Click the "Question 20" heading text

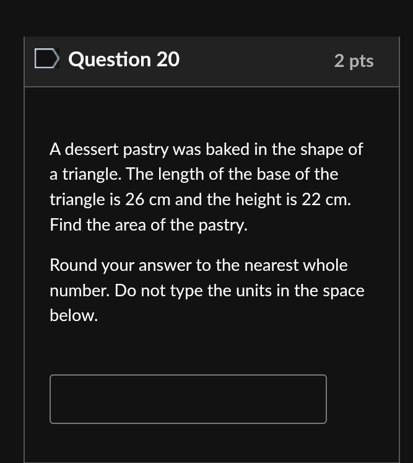124,60
